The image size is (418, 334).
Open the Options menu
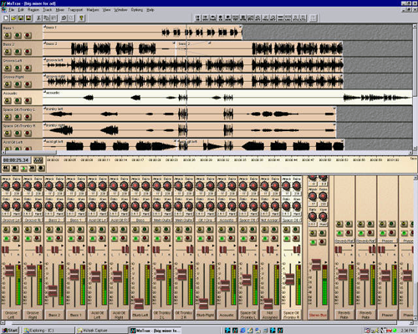pyautogui.click(x=137, y=10)
